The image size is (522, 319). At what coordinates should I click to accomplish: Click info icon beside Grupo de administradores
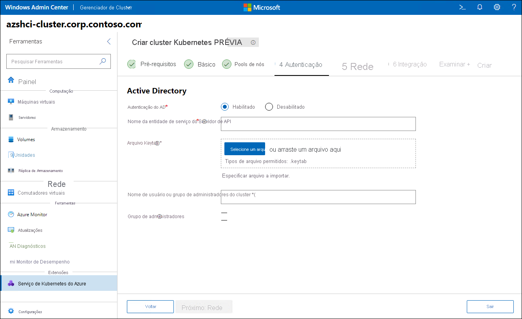click(159, 216)
